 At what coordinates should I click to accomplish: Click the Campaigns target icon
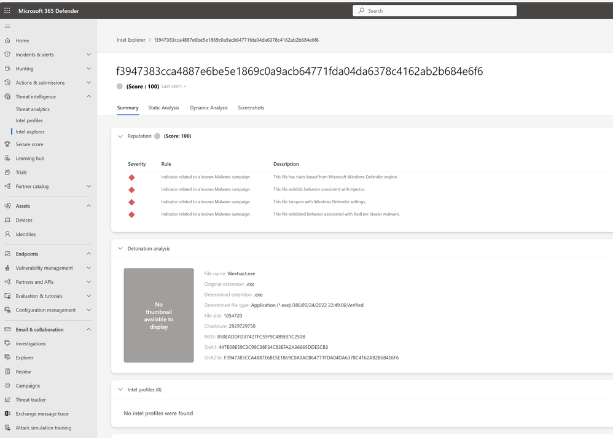click(7, 386)
